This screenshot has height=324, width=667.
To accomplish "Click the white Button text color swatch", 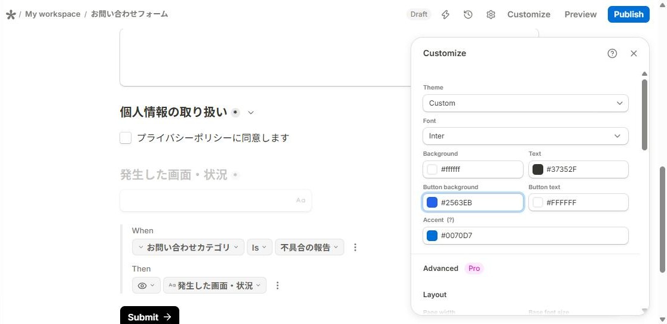I will click(x=538, y=202).
